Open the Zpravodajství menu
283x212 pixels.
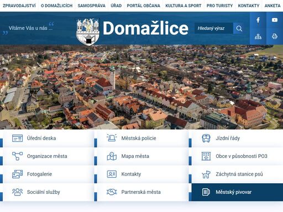point(19,6)
